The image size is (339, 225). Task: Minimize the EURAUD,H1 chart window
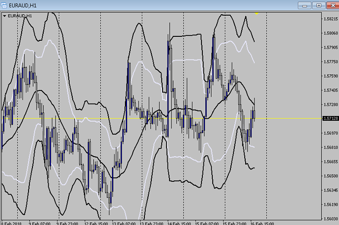click(305, 5)
